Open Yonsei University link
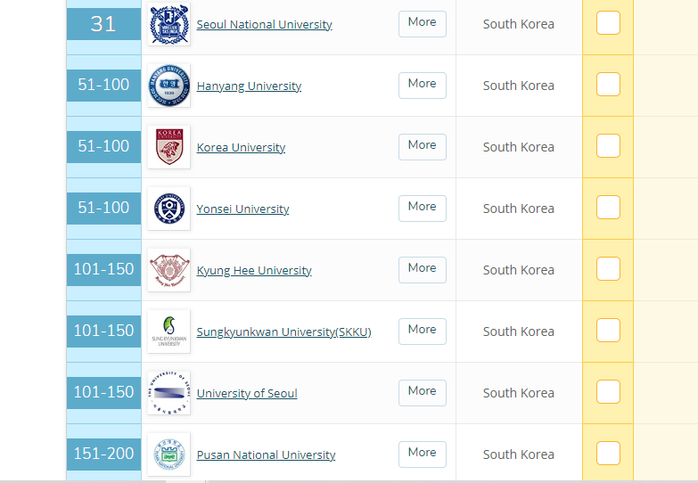 [x=242, y=209]
